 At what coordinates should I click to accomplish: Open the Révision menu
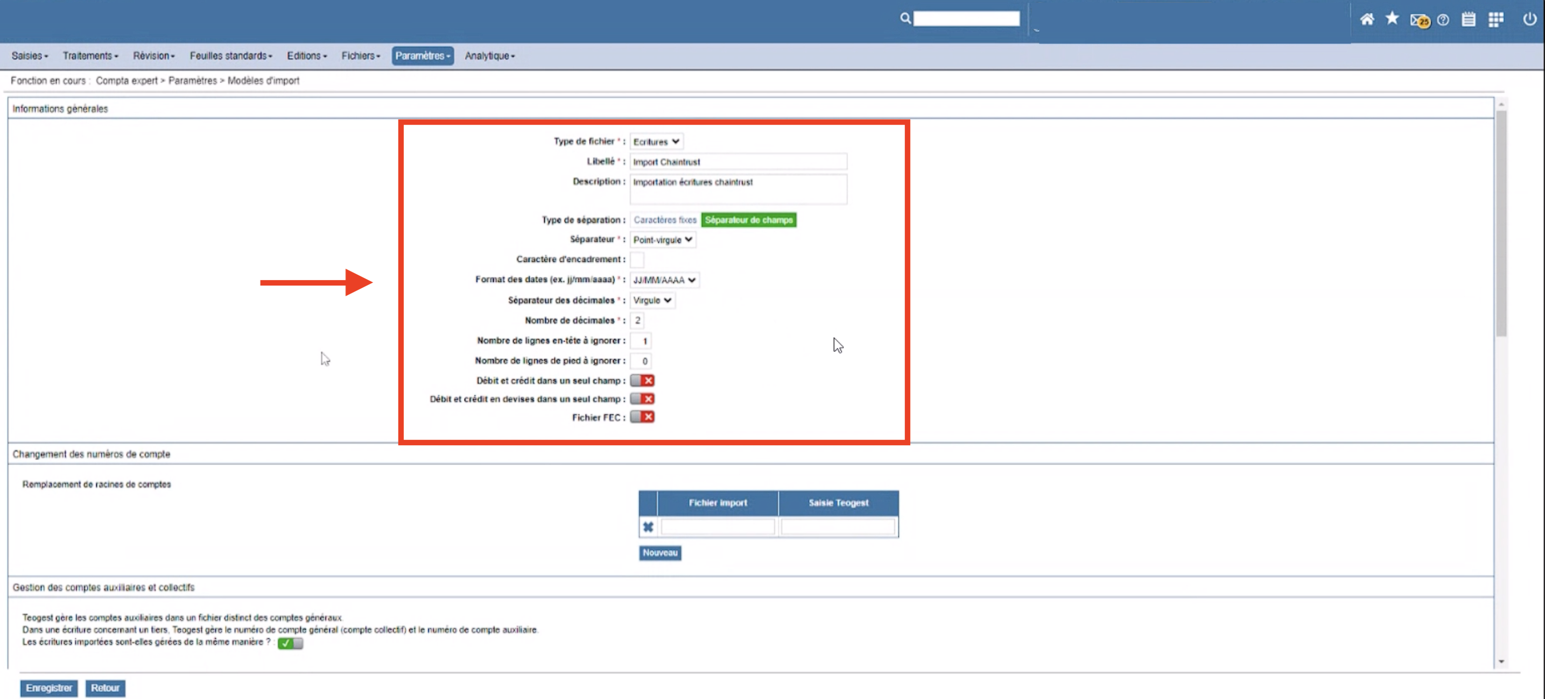point(153,56)
